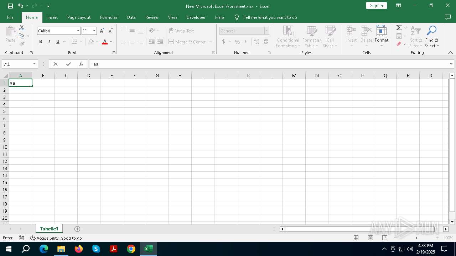Toggle Underline formatting
Viewport: 456px width, 256px height.
point(58,42)
